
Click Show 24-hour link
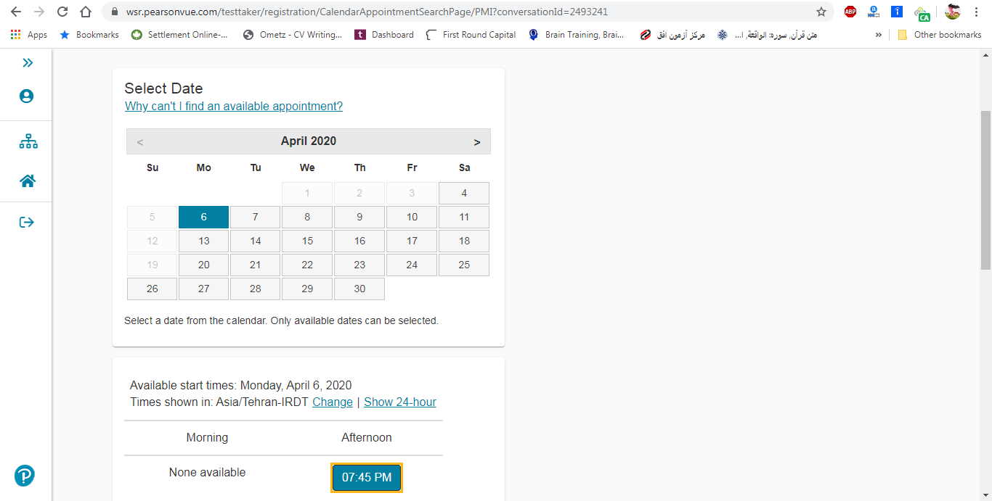coord(399,402)
